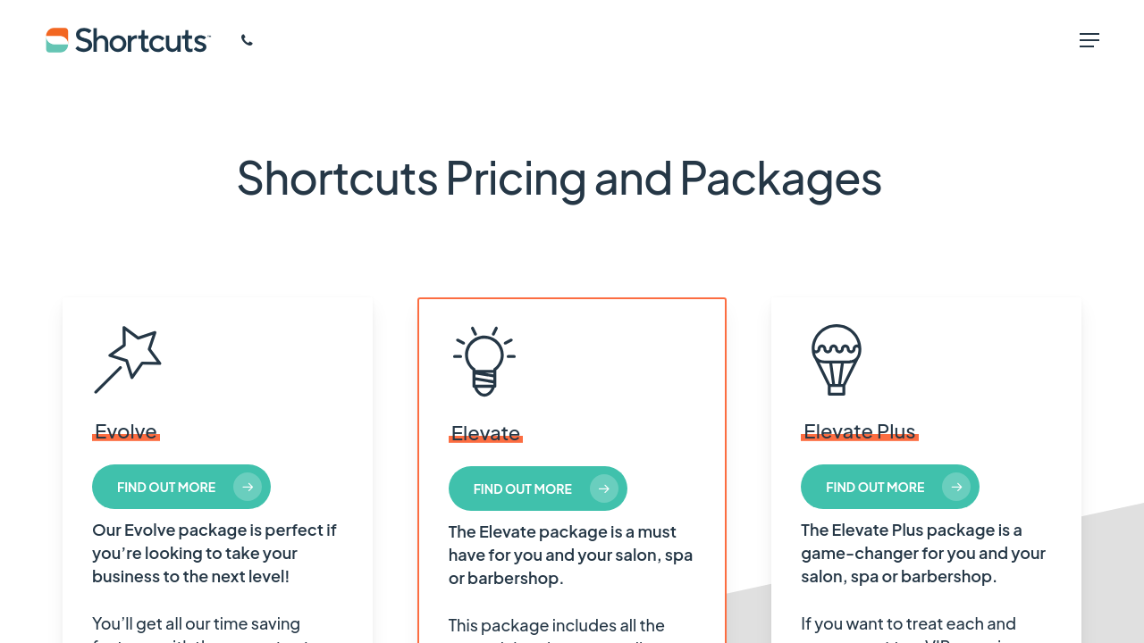Select the Evolve package heading
The width and height of the screenshot is (1144, 643).
pyautogui.click(x=126, y=431)
